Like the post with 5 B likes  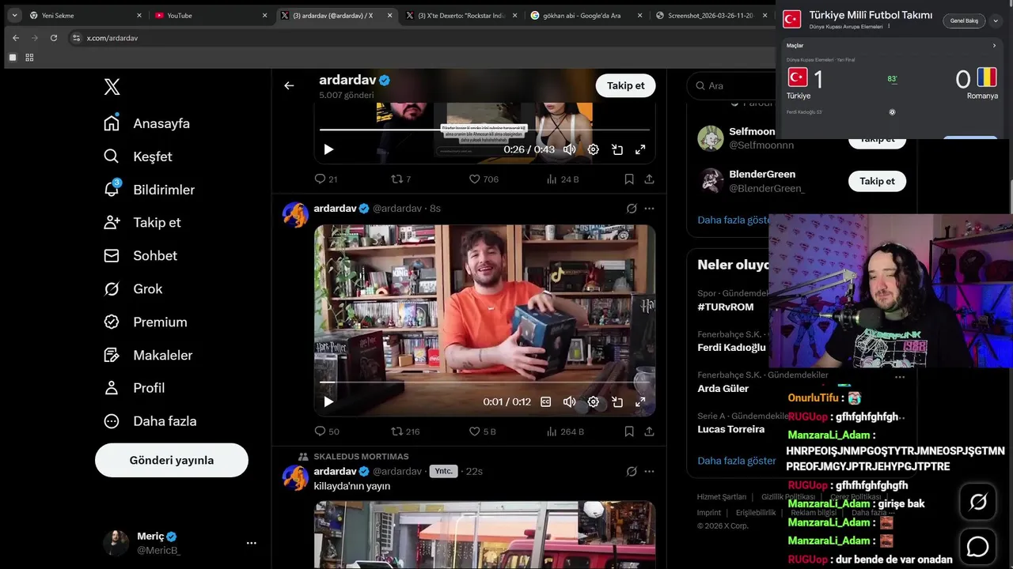point(482,431)
